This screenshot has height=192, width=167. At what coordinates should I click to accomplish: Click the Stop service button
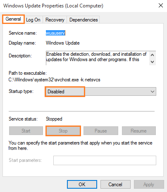pos(63,131)
